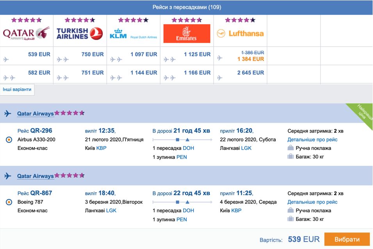Click PEN stop code for QR-867
The width and height of the screenshot is (373, 249).
[182, 219]
